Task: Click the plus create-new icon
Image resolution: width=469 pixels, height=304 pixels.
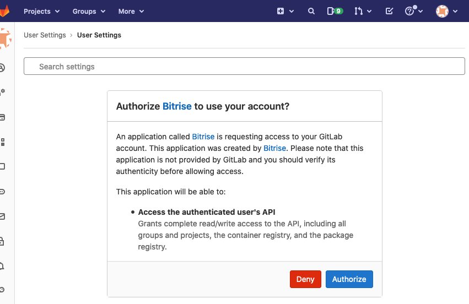Action: (281, 12)
